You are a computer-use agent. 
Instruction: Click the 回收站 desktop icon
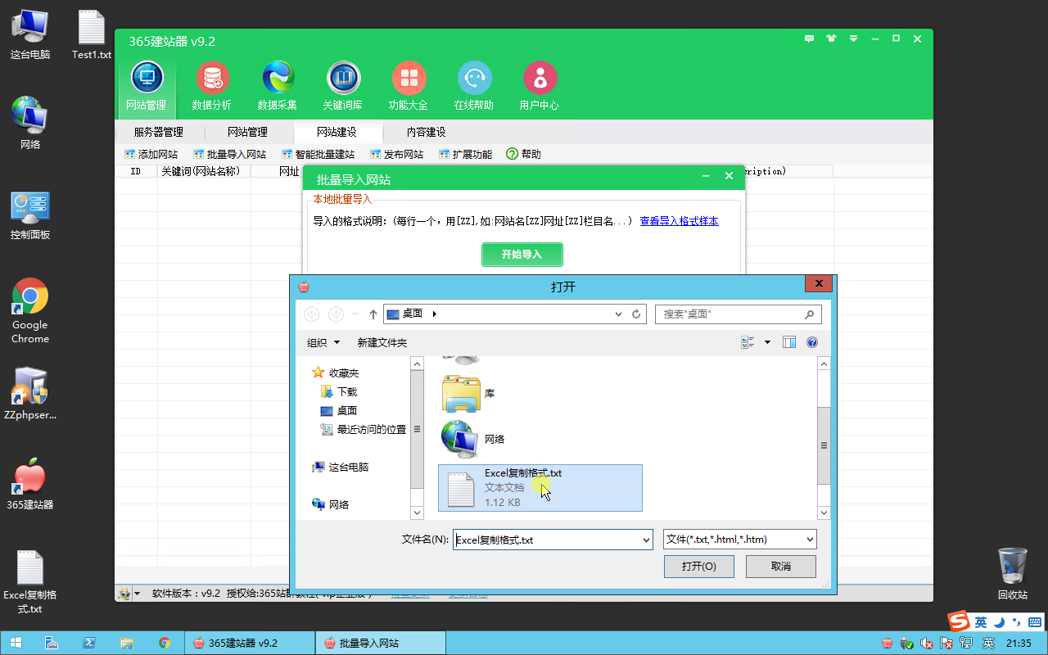point(1012,573)
